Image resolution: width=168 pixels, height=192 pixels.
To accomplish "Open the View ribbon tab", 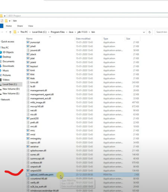I will pyautogui.click(x=31, y=26).
